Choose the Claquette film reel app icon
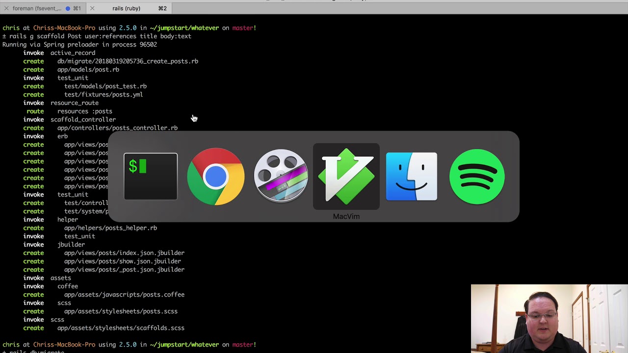 click(x=281, y=176)
